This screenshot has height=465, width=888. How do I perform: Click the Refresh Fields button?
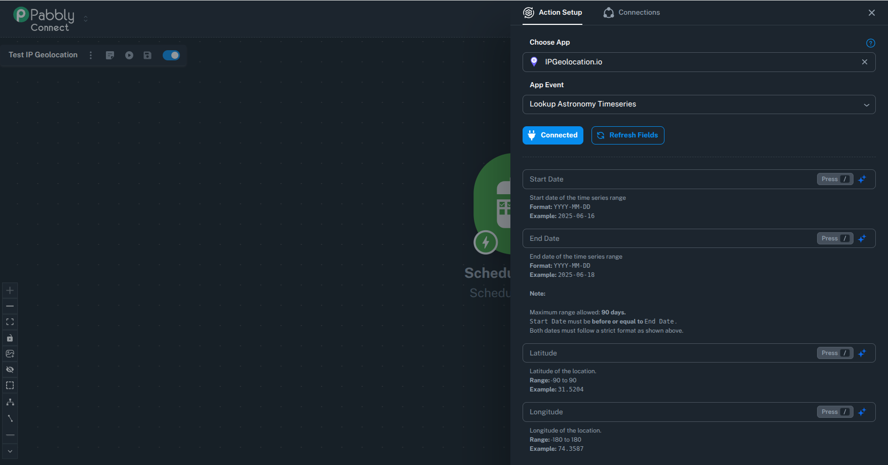click(x=628, y=135)
